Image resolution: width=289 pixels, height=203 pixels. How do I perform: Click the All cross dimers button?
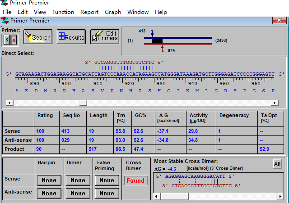[277, 164]
